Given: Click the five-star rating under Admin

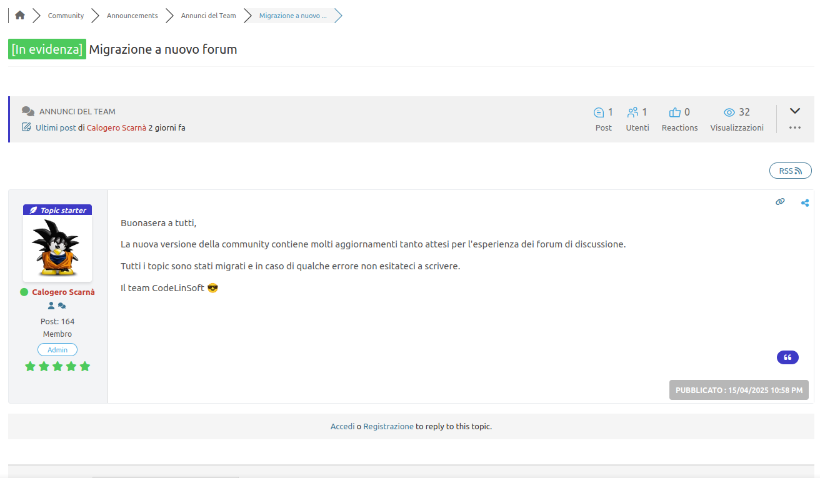Looking at the screenshot, I should pyautogui.click(x=57, y=366).
